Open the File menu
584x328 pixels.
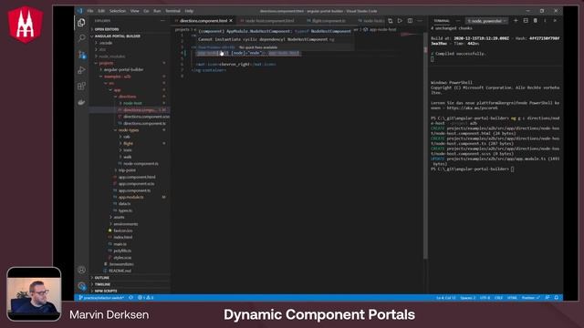[90, 11]
